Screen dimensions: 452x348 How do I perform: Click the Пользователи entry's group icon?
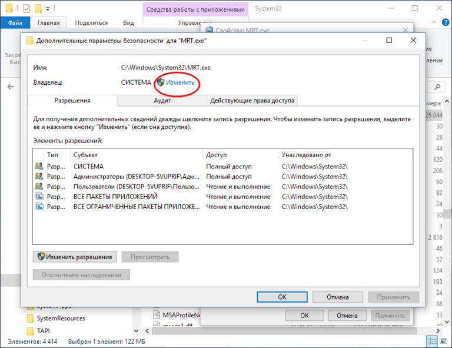click(x=39, y=187)
